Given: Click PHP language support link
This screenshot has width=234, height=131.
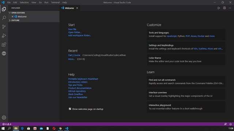Looking at the screenshot, I should (x=188, y=36).
